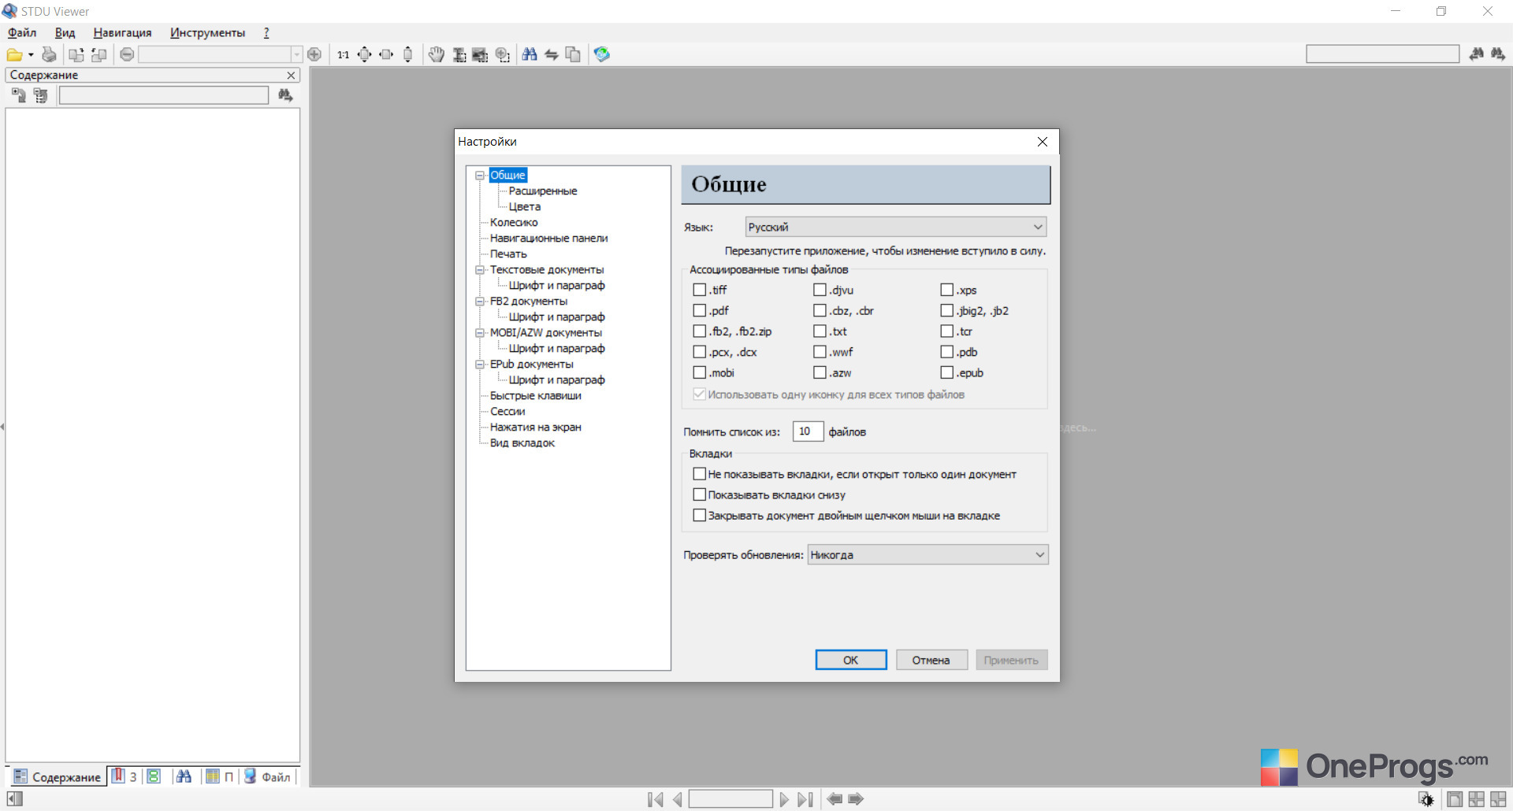Collapse the 'FB2 документы' tree node
The width and height of the screenshot is (1513, 811).
pos(479,302)
